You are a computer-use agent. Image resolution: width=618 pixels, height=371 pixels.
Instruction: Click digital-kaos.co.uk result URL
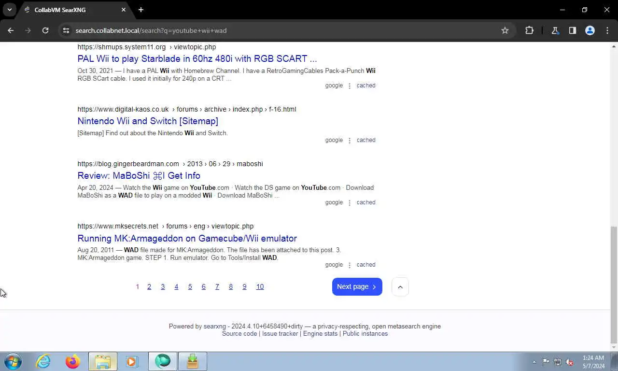coord(187,109)
